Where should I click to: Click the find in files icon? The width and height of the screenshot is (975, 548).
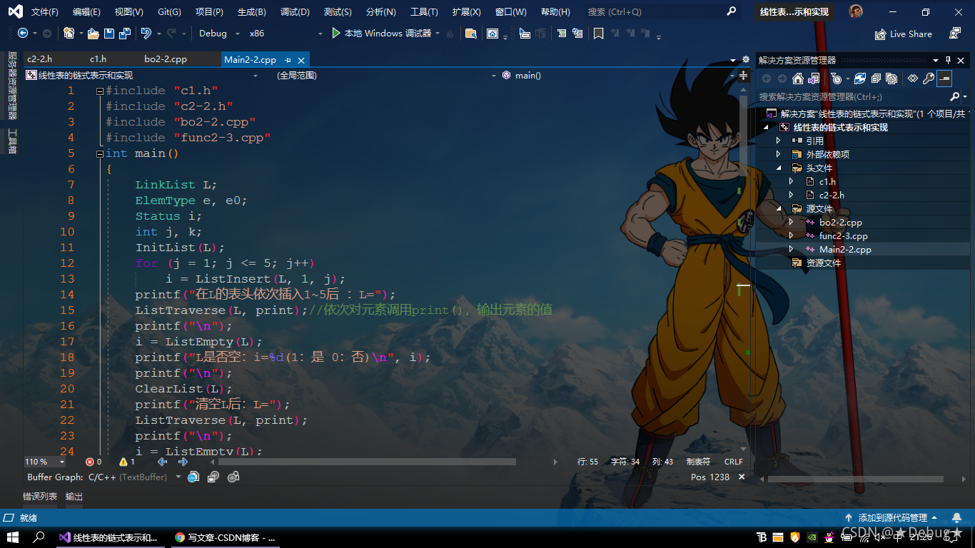(470, 34)
